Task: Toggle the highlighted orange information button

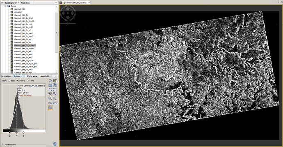Action: (x=50, y=108)
